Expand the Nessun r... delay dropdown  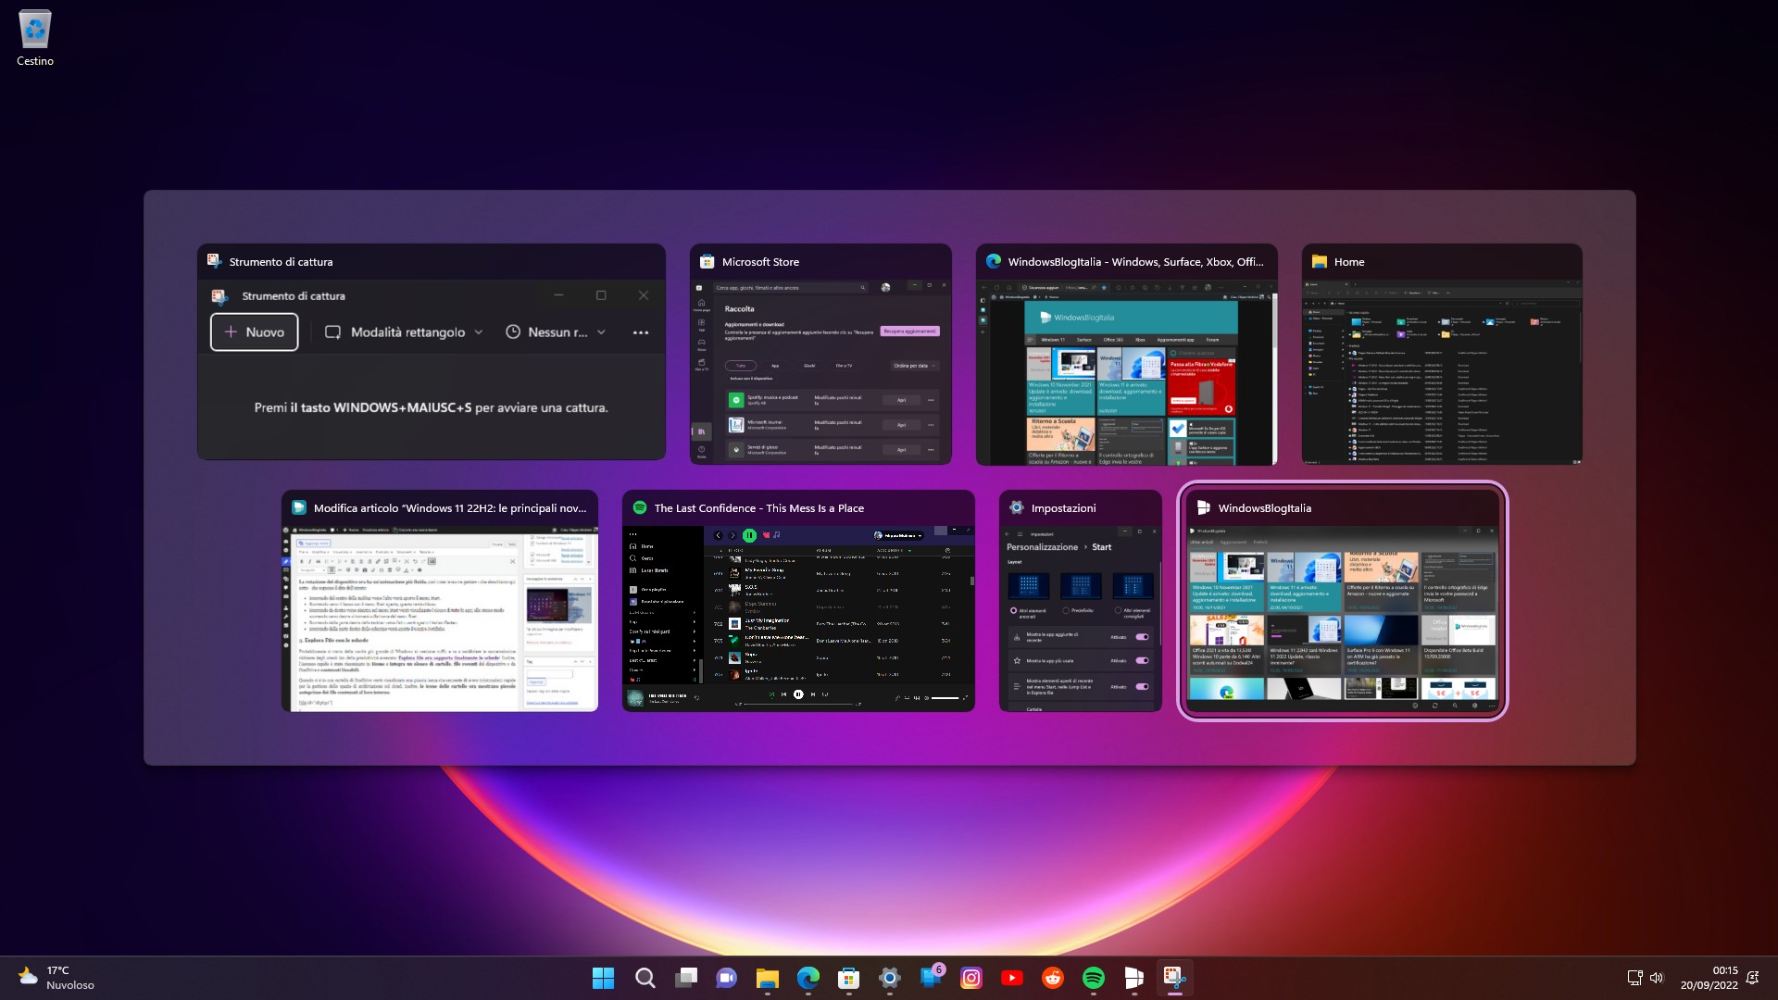[557, 332]
